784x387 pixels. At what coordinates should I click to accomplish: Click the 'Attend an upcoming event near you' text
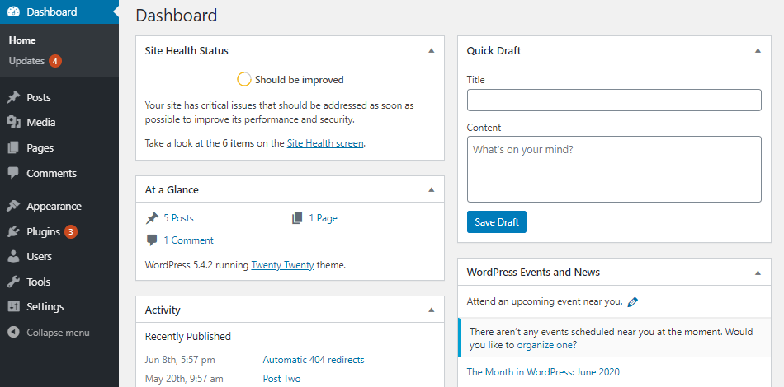(545, 301)
